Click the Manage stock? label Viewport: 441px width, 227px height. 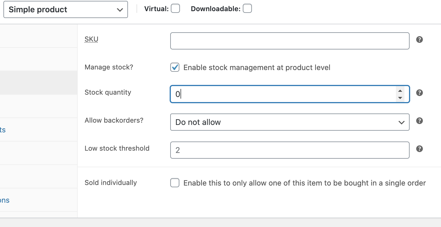coord(109,67)
